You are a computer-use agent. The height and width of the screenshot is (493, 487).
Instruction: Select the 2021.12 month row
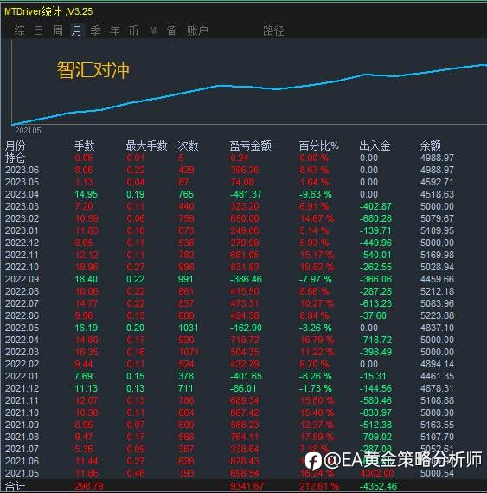[x=229, y=388]
